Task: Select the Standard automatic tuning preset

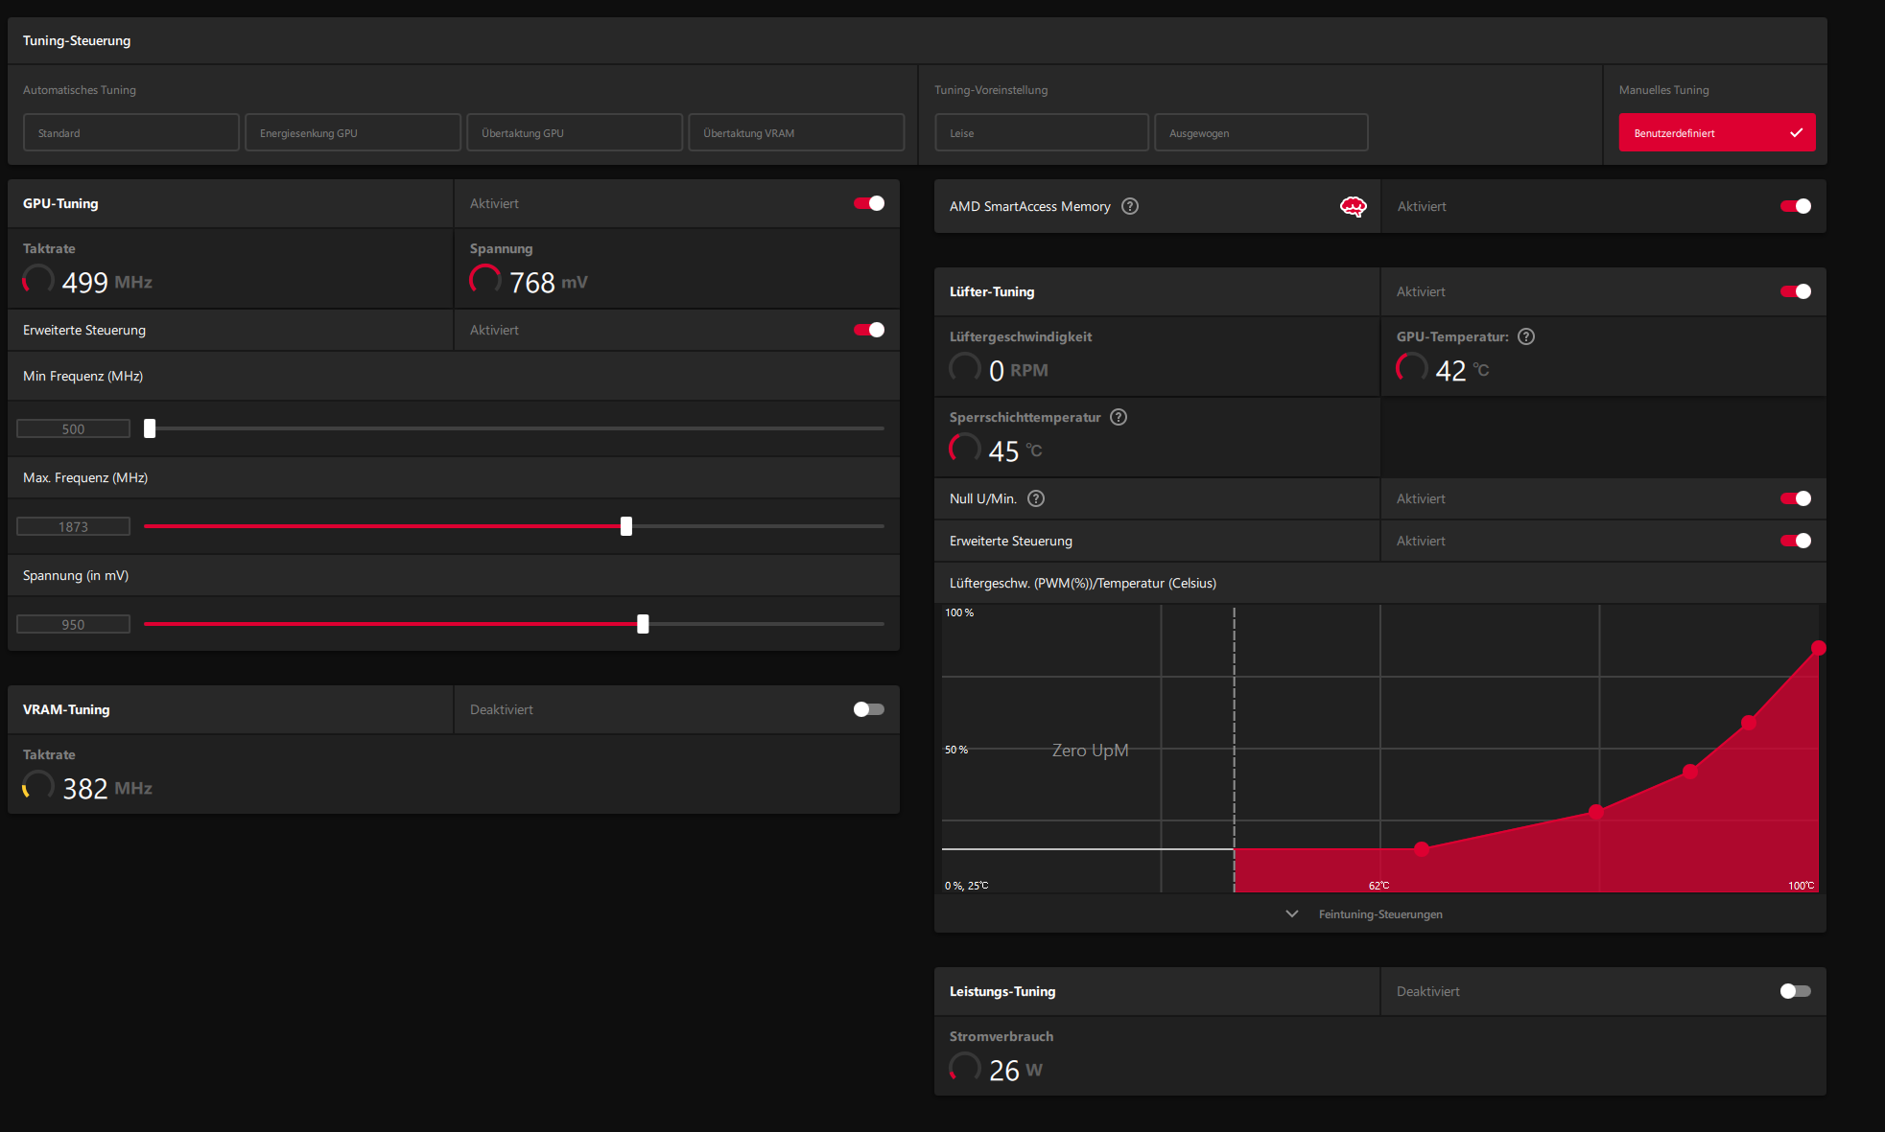Action: point(131,132)
